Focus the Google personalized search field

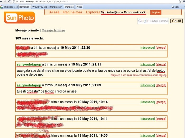tap(153, 21)
